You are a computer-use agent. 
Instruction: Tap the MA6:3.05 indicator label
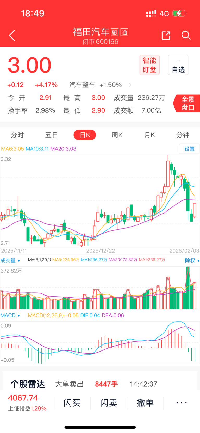tap(12, 149)
